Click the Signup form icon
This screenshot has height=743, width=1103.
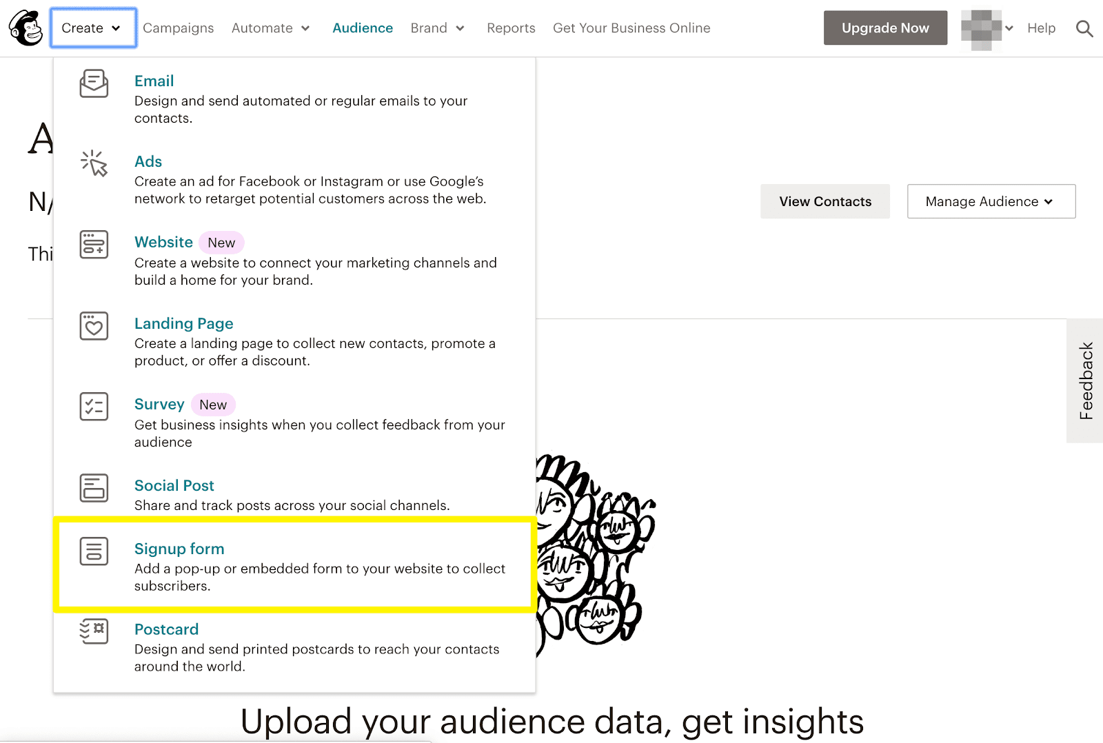[94, 551]
